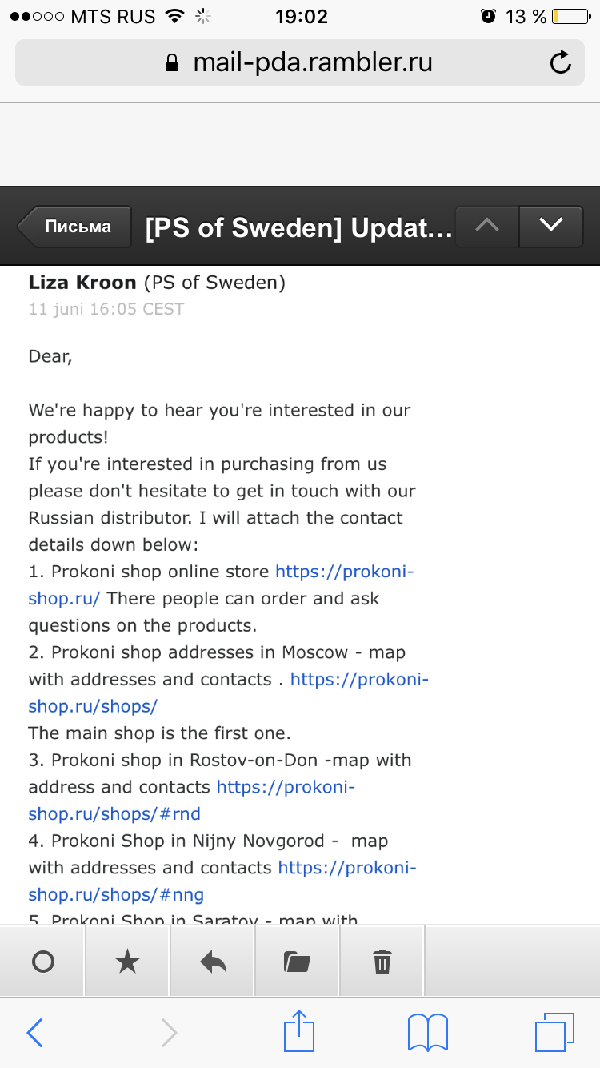Move email to a folder

coord(298,962)
